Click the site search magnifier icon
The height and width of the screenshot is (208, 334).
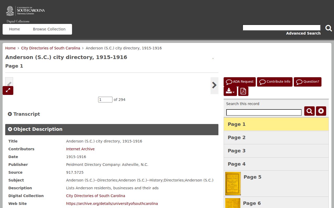point(329,28)
